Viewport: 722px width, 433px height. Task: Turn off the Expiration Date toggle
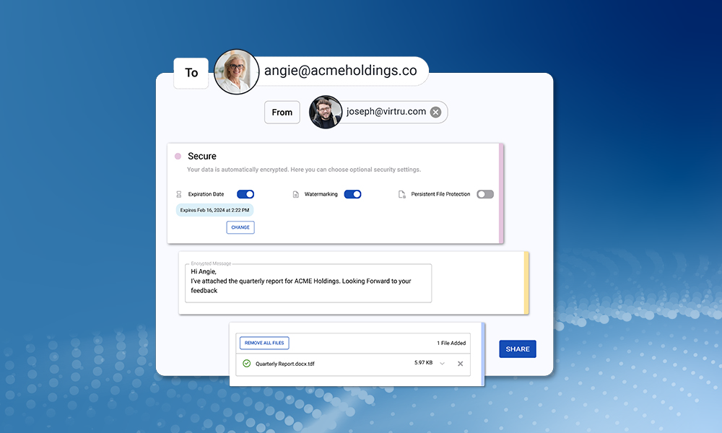[x=245, y=194]
